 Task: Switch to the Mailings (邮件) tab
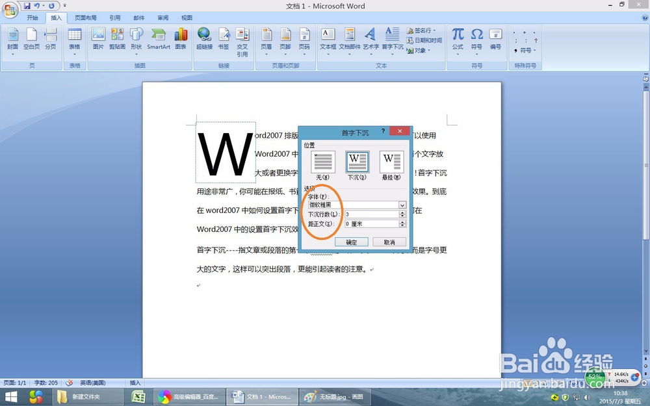click(139, 18)
